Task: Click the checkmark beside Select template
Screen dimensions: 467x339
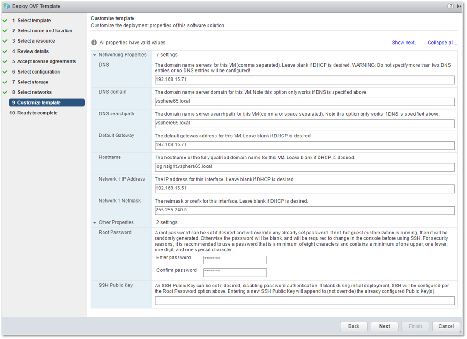Action: [x=5, y=20]
